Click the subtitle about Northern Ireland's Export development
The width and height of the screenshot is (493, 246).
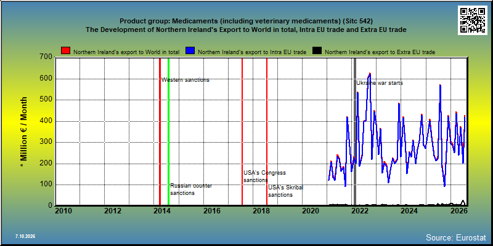(x=246, y=30)
